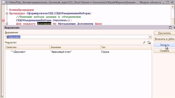Collapse the СформироватьСКД procedure block
The width and height of the screenshot is (175, 98).
click(x=7, y=13)
